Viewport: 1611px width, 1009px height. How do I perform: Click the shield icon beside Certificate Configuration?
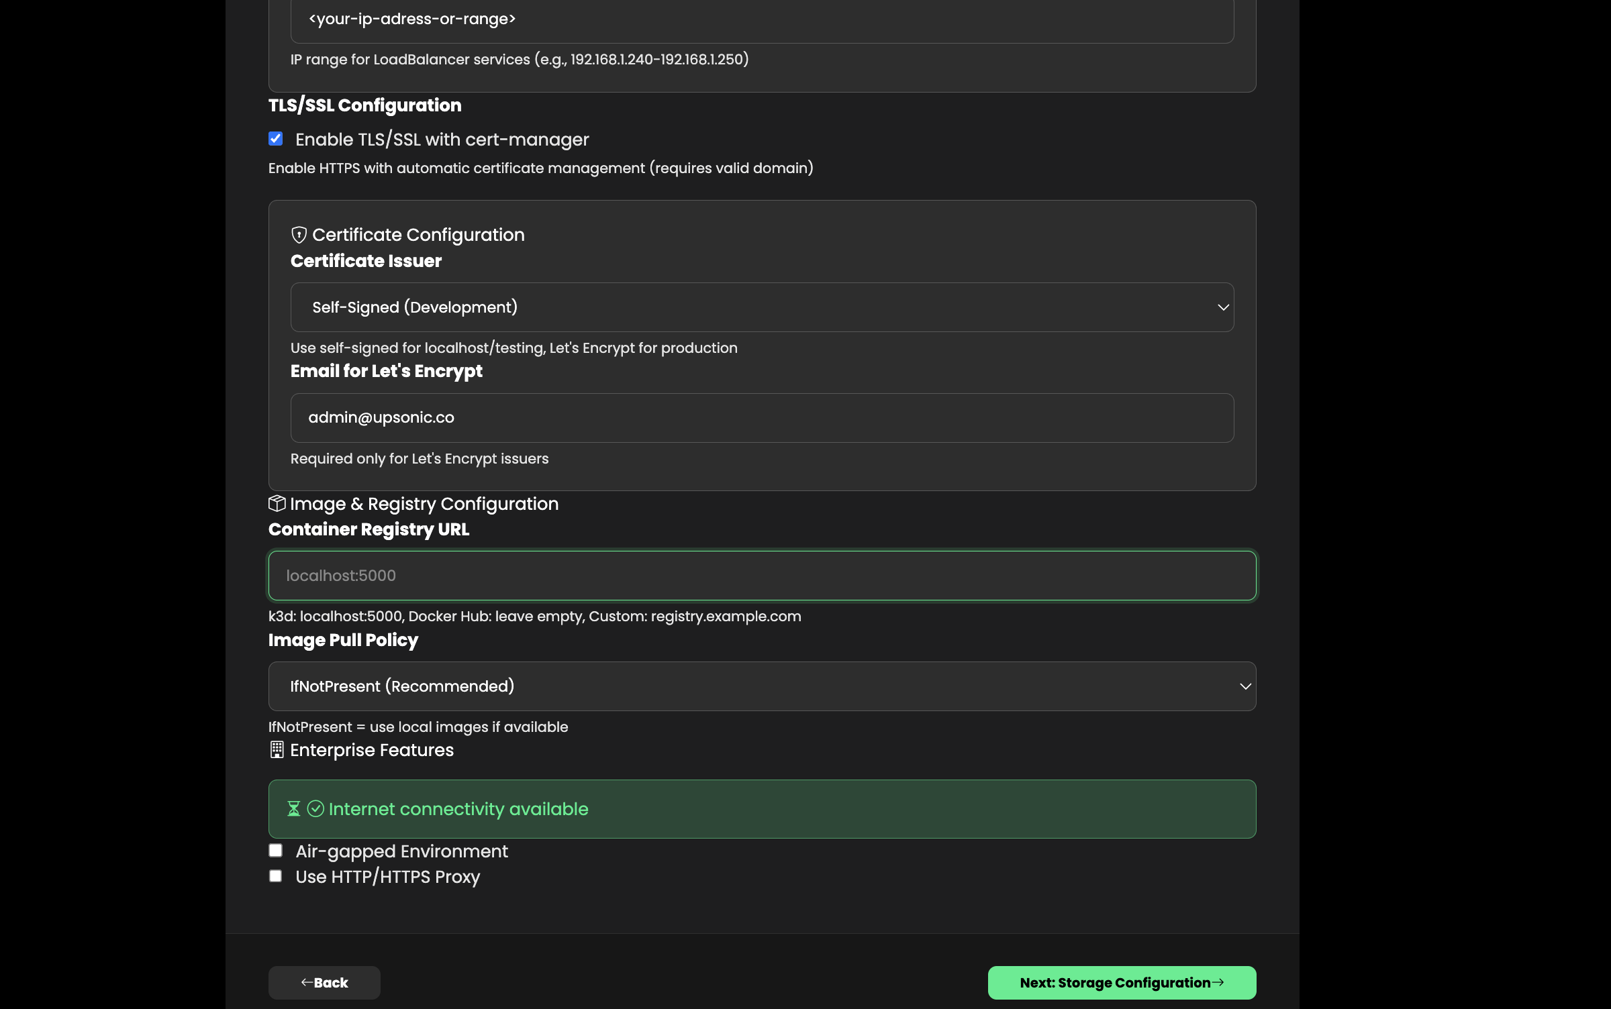pyautogui.click(x=299, y=235)
